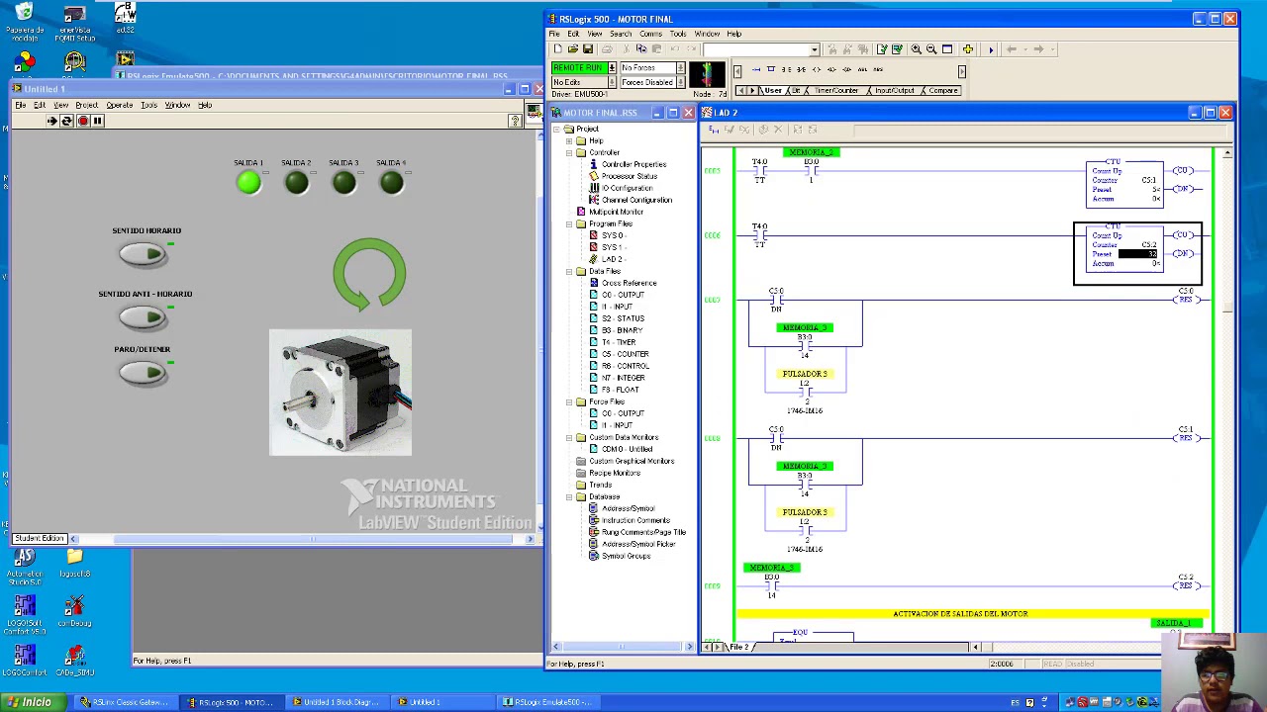Click SALIDA 4 LED indicator
The image size is (1267, 712).
391,183
